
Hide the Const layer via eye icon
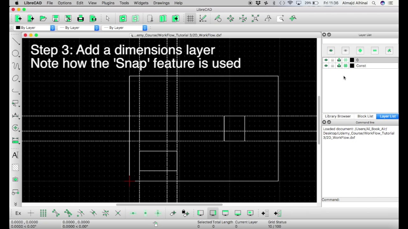(x=326, y=66)
